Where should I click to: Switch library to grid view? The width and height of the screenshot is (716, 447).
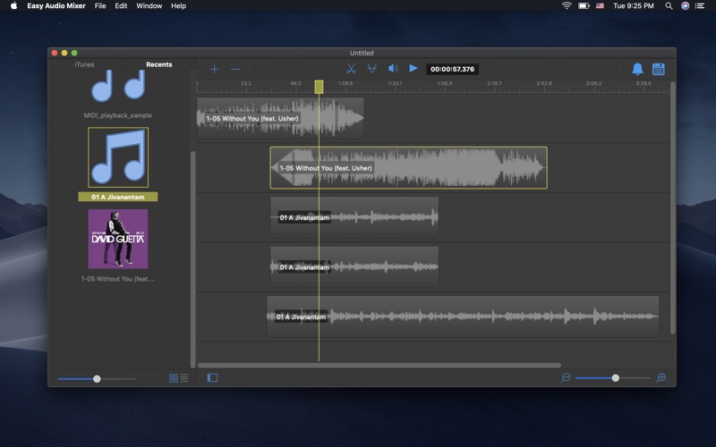(174, 378)
